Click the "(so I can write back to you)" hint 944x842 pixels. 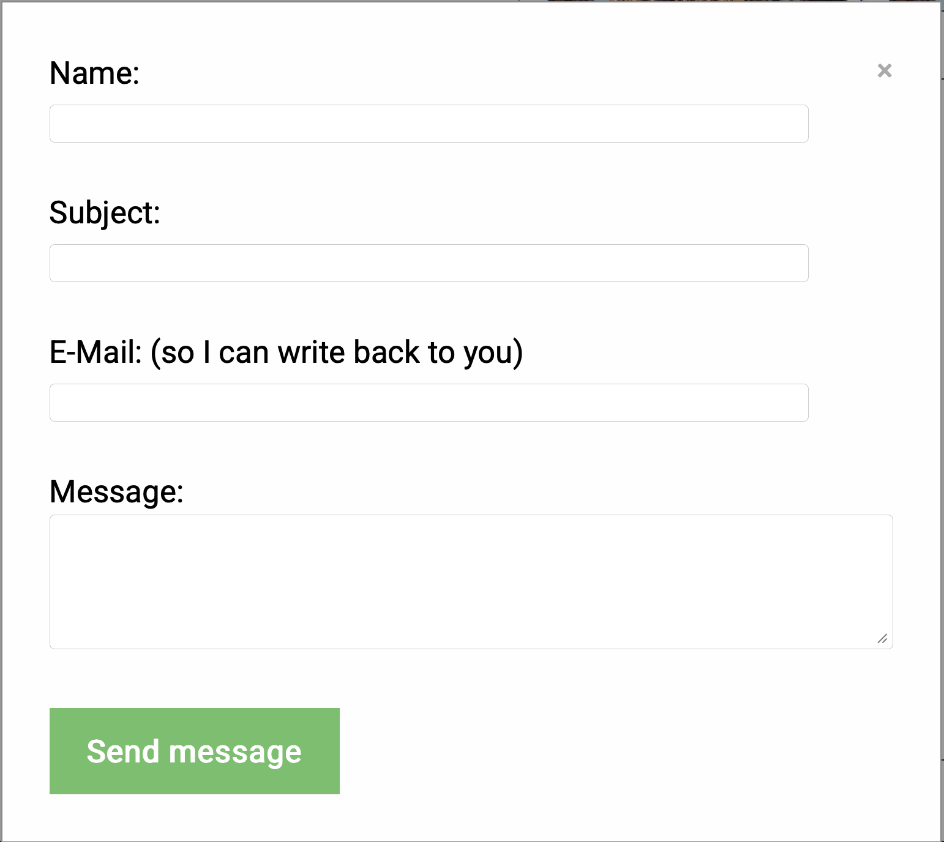(x=337, y=352)
